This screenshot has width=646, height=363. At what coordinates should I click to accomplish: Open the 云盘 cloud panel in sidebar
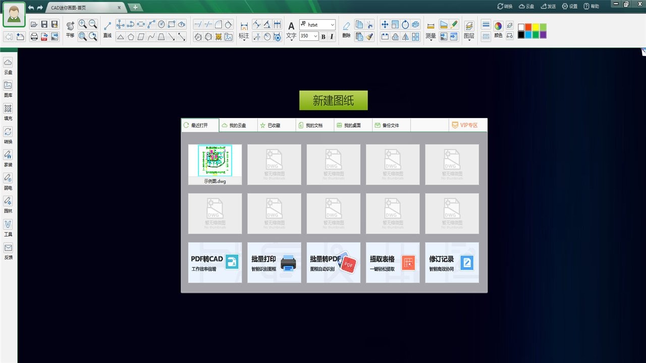coord(8,66)
